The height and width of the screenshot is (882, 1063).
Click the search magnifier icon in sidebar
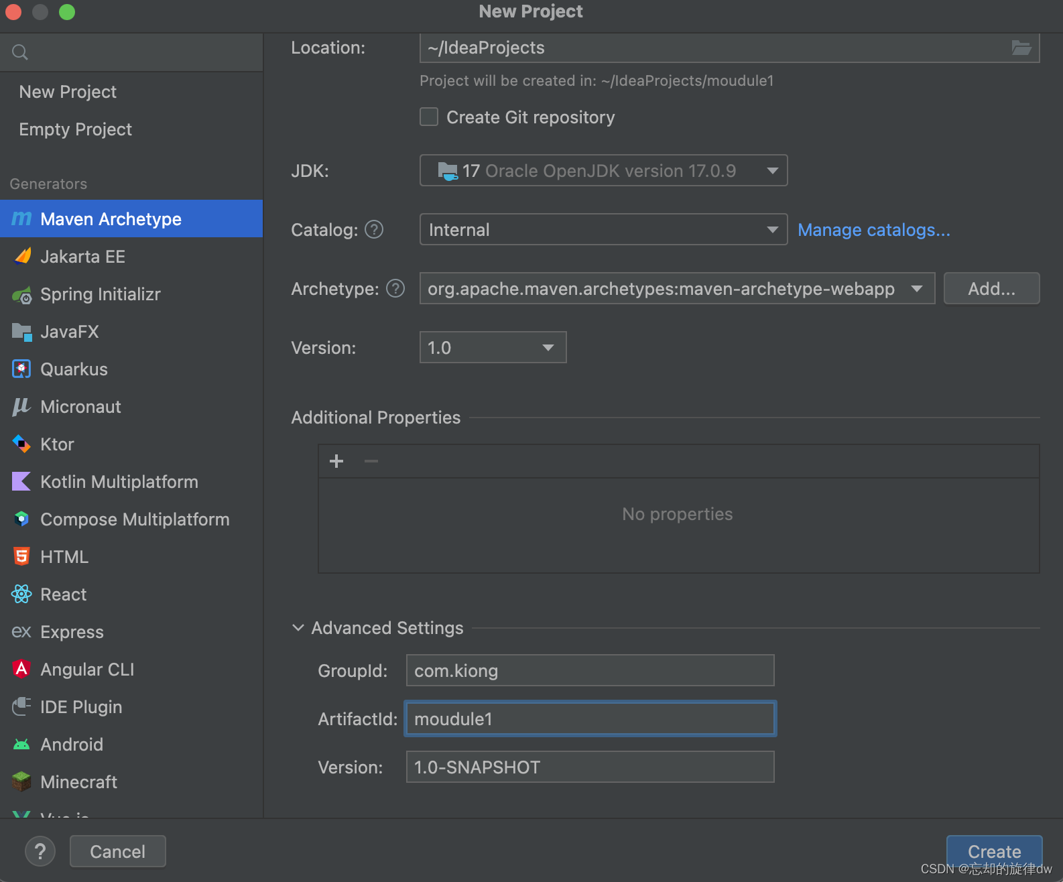coord(20,52)
